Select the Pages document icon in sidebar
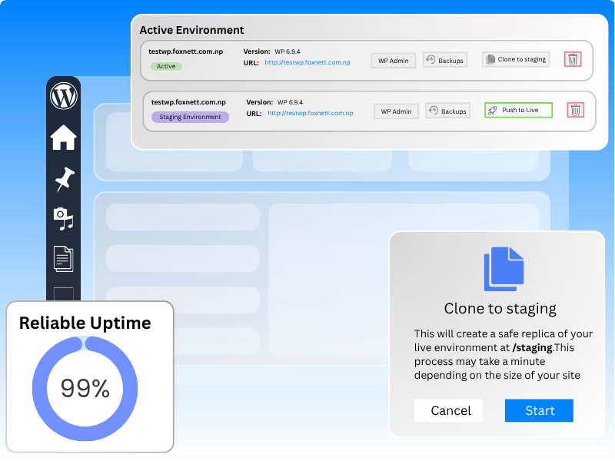The height and width of the screenshot is (461, 615). (63, 257)
